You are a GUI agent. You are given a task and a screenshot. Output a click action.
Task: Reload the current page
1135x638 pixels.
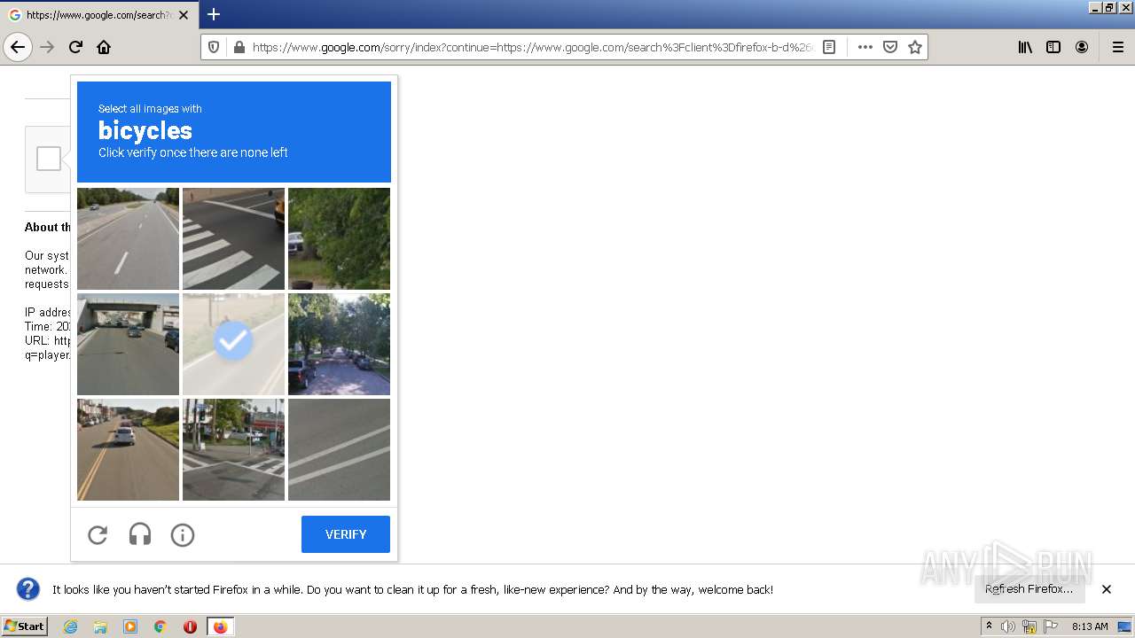(75, 47)
